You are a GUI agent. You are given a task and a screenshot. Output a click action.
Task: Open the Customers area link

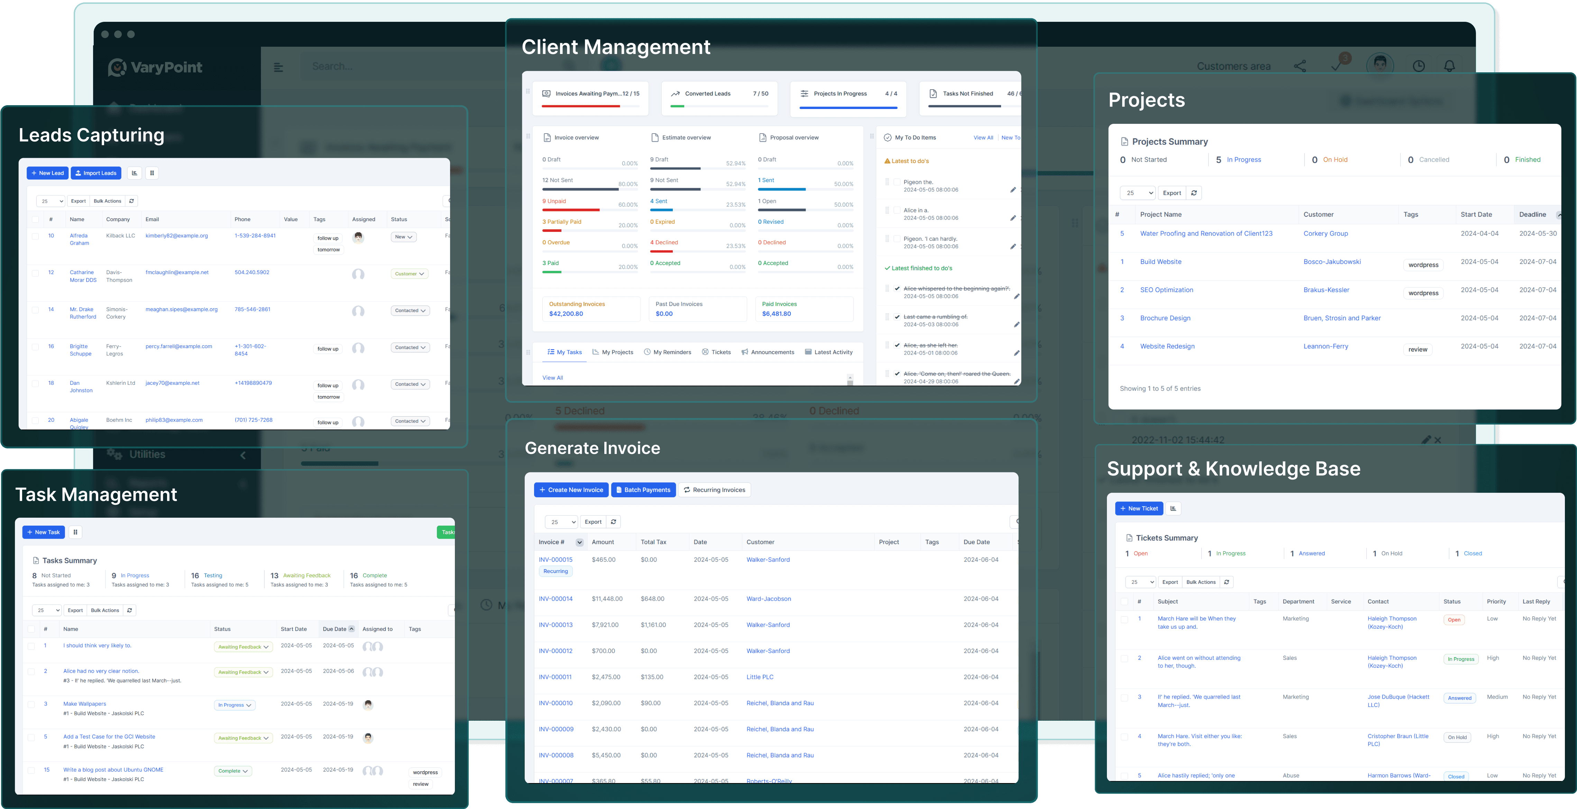click(1234, 66)
